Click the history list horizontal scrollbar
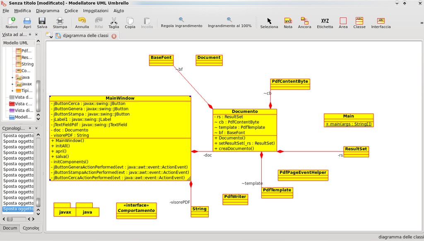Viewport: 424px width, 241px height. (x=19, y=219)
